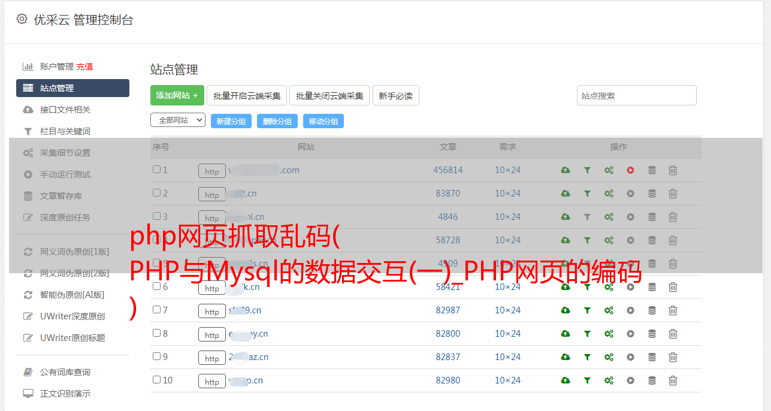Open the gears settings icon for row 1
This screenshot has width=771, height=411.
(x=609, y=170)
